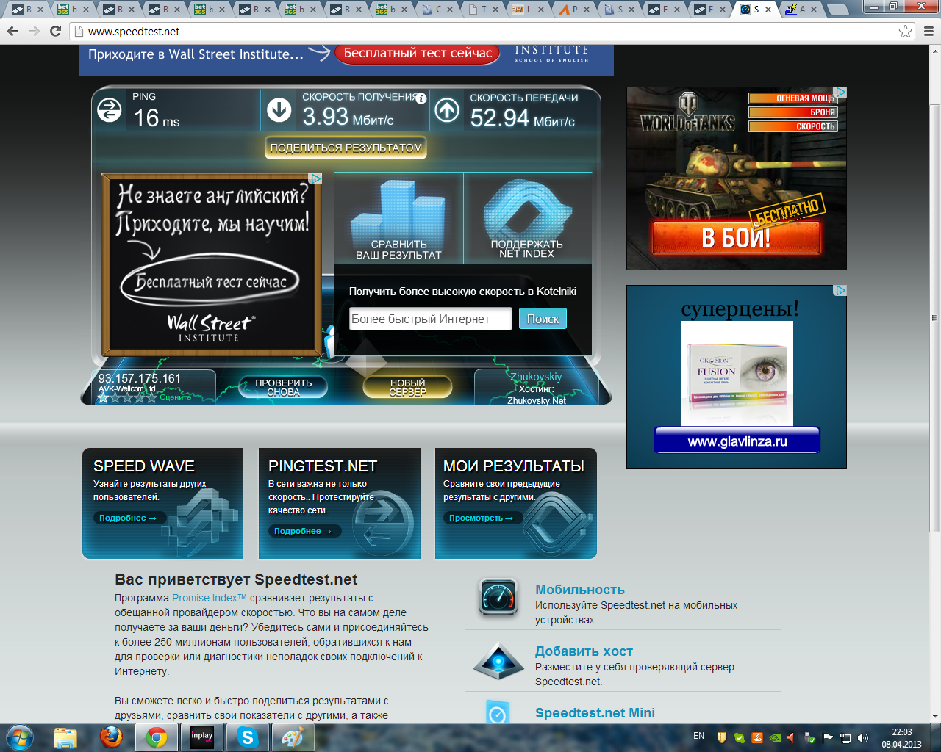941x752 pixels.
Task: Open the Action Center flag icon
Action: (828, 737)
